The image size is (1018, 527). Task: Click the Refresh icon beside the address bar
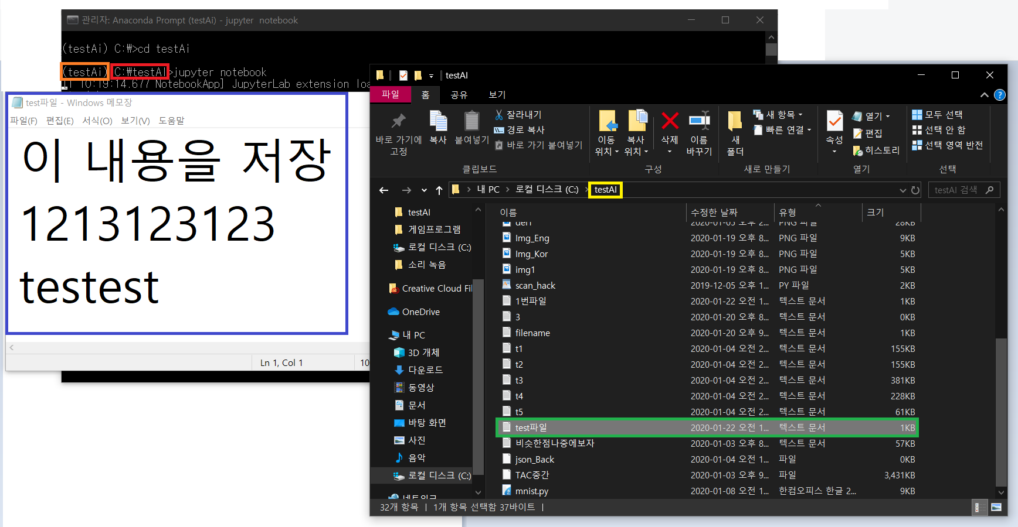pos(915,190)
